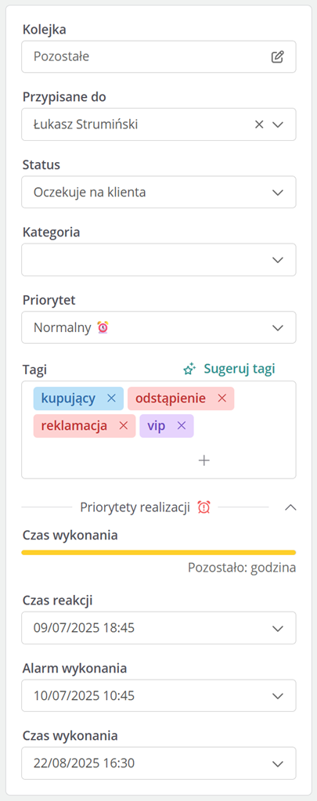Open the Priorytet dropdown showing Normalny
This screenshot has height=801, width=317.
(x=158, y=327)
